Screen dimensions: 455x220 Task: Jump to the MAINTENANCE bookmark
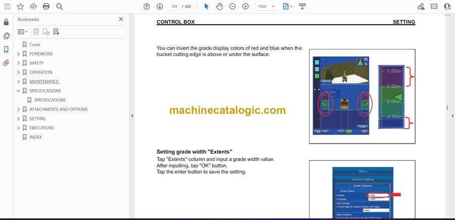(44, 81)
